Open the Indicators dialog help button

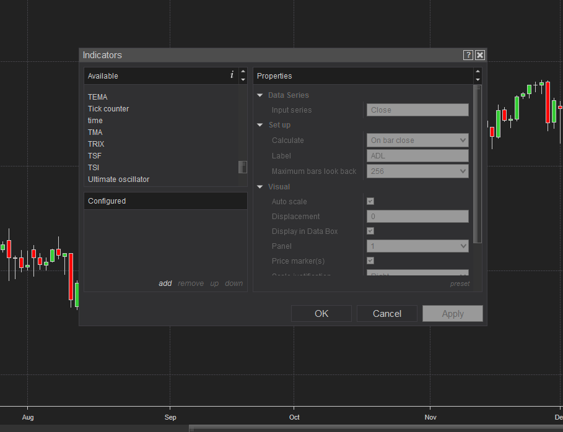click(468, 55)
